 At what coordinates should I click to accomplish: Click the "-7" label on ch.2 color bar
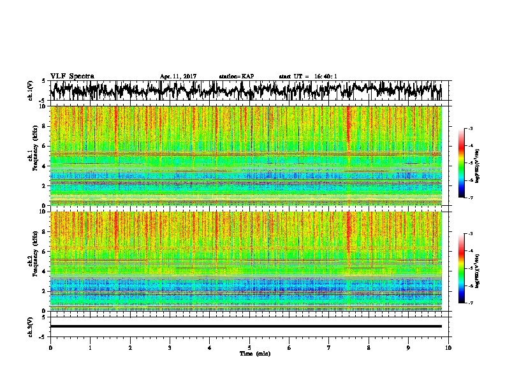[x=471, y=303]
